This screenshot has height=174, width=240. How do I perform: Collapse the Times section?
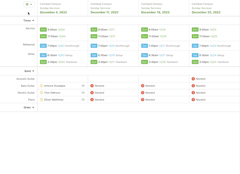pos(28,21)
